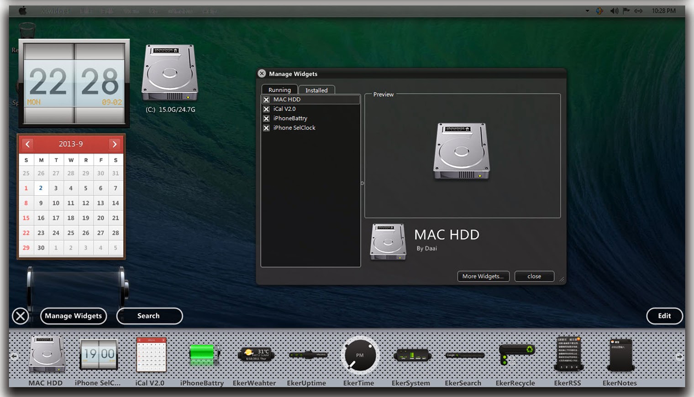Uncheck the MAC HDD checkbox in Running list
This screenshot has width=694, height=397.
tap(266, 99)
